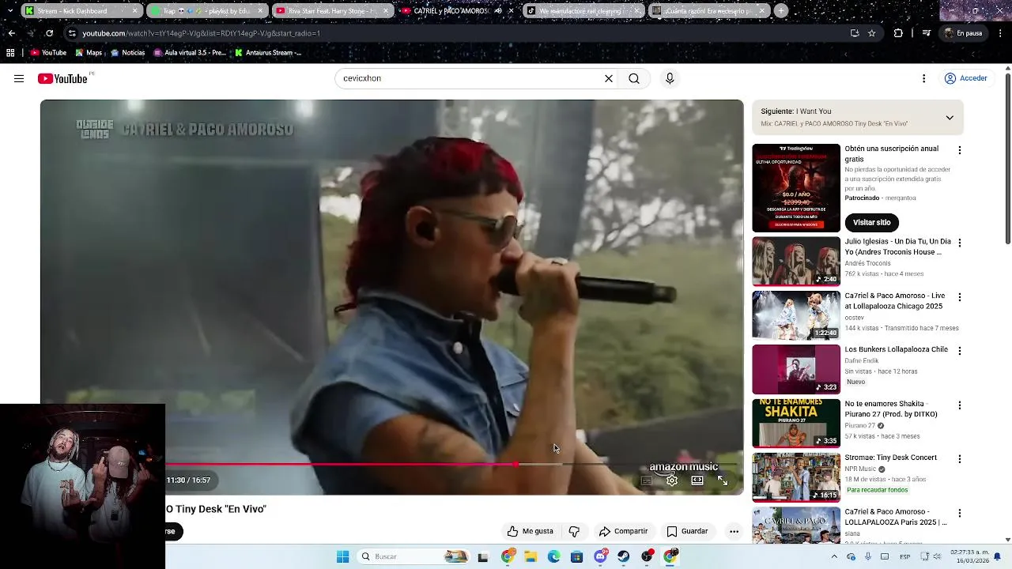Image resolution: width=1012 pixels, height=569 pixels.
Task: Click the install app icon in the address bar
Action: coord(855,33)
